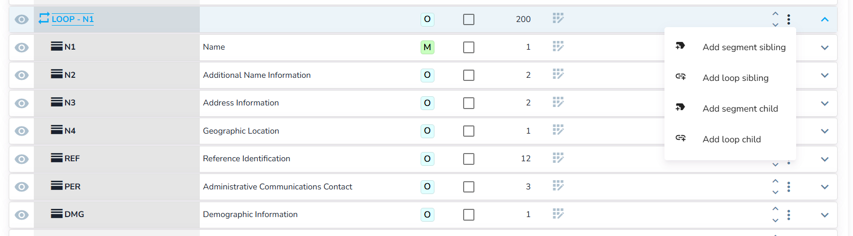Open the three-dot menu for the DMG row
853x236 pixels.
pyautogui.click(x=788, y=215)
